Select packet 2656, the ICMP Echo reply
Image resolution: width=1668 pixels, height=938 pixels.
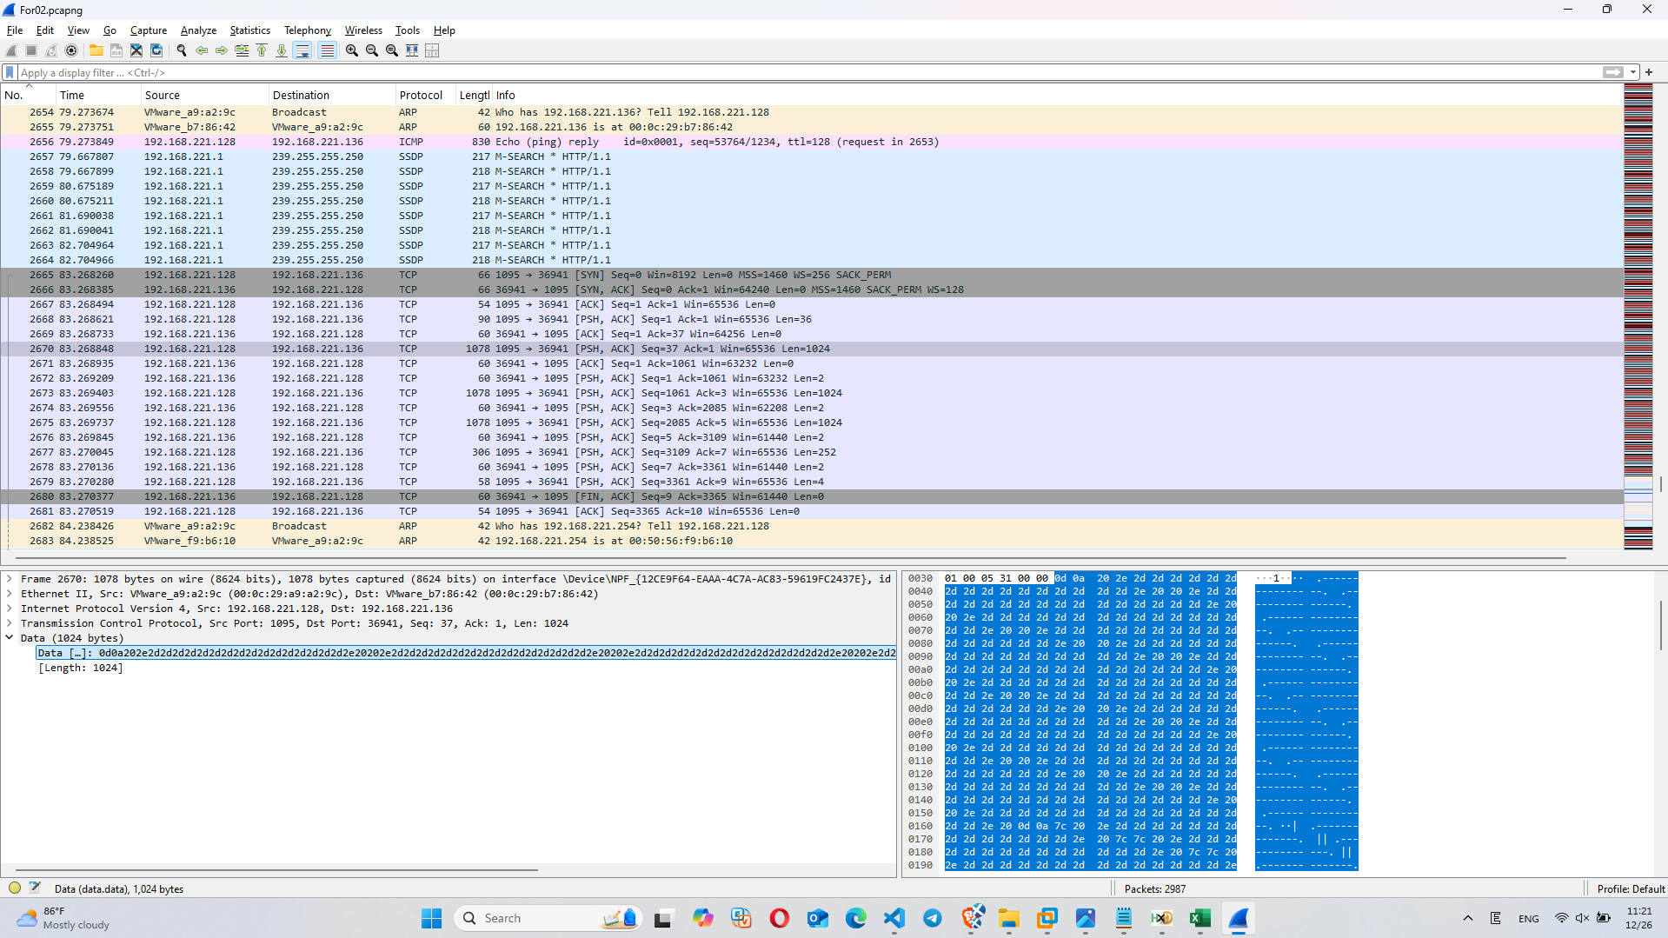348,141
